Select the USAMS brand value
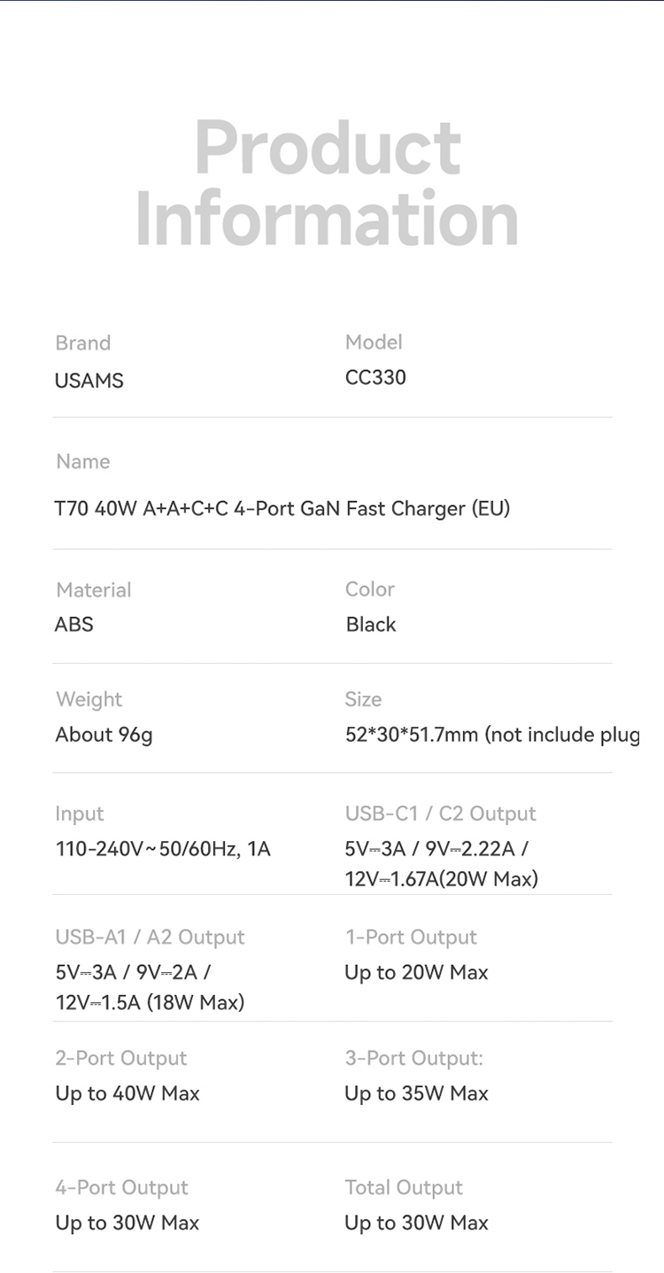This screenshot has width=664, height=1273. point(89,381)
